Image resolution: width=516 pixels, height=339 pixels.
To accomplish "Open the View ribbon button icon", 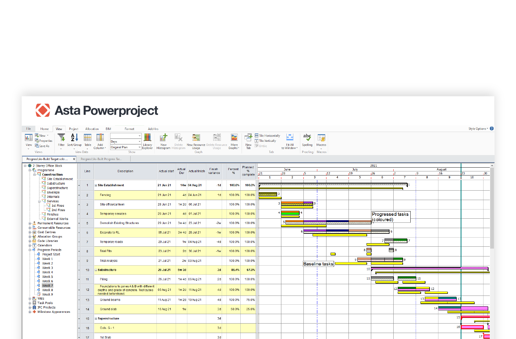I will (x=29, y=138).
